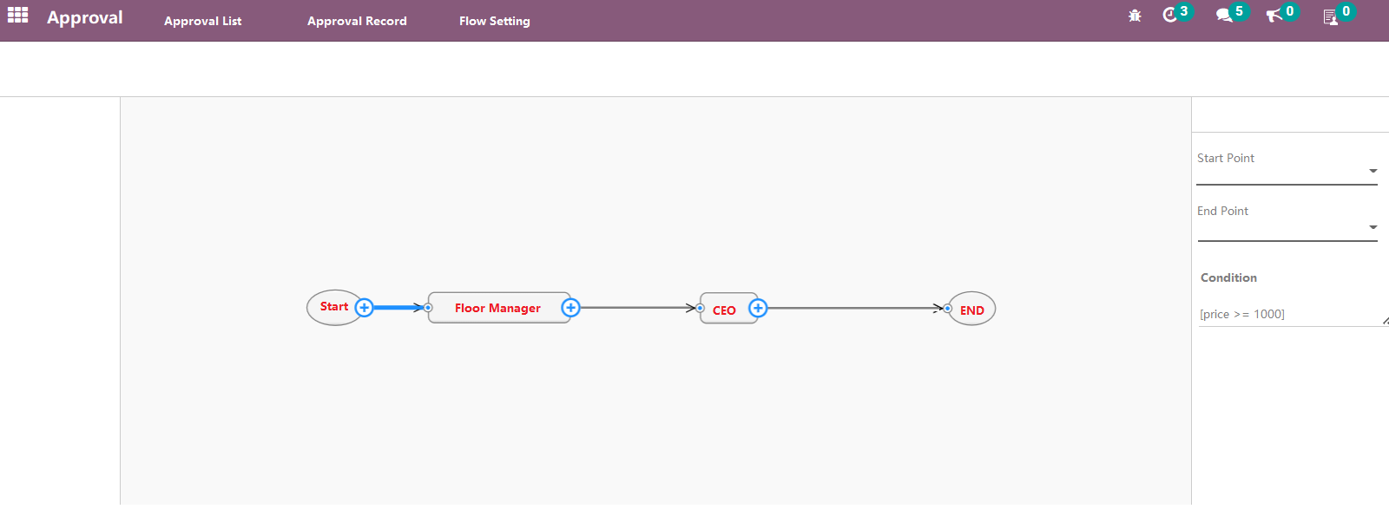Open the apps grid menu
The width and height of the screenshot is (1389, 522).
17,16
